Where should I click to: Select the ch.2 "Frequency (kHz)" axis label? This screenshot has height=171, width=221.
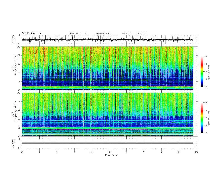tap(16, 111)
